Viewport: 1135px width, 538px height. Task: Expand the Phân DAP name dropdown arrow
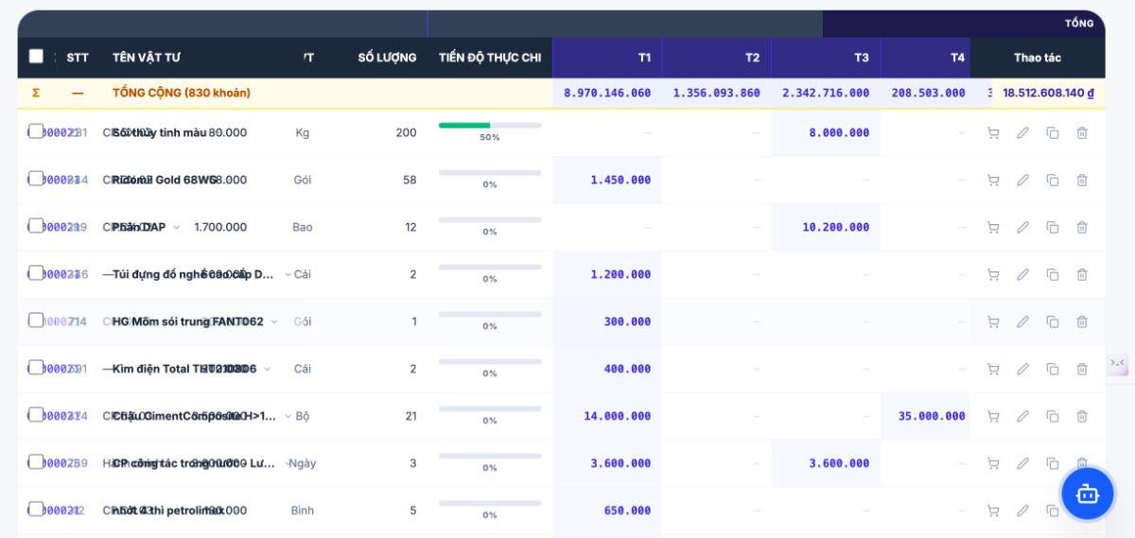(177, 227)
